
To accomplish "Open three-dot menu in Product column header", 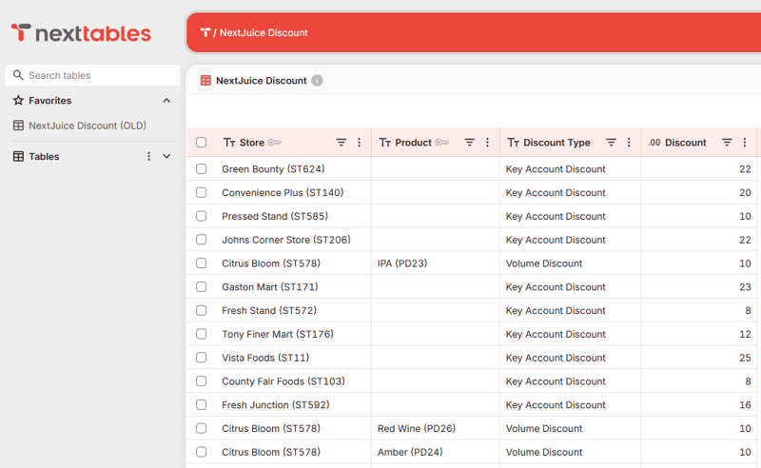I will [x=487, y=143].
